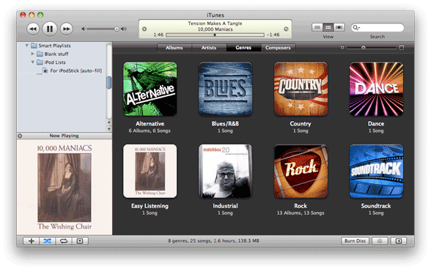The width and height of the screenshot is (431, 270).
Task: Pause the current song
Action: [50, 29]
